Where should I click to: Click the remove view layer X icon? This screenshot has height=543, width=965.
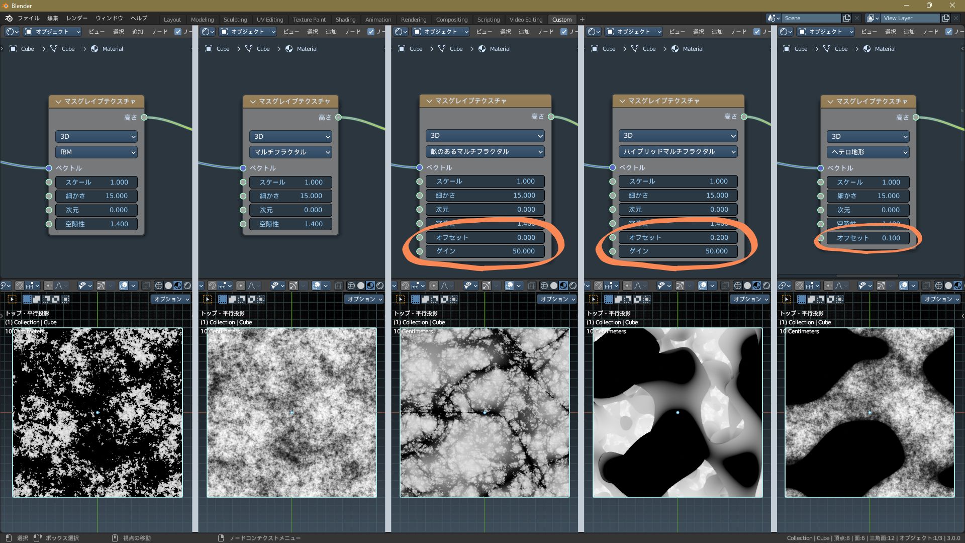click(x=956, y=18)
